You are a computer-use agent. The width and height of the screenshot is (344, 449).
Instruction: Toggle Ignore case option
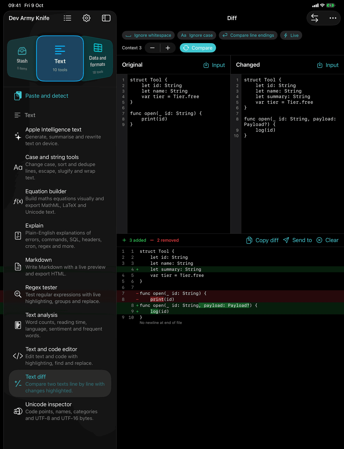197,35
